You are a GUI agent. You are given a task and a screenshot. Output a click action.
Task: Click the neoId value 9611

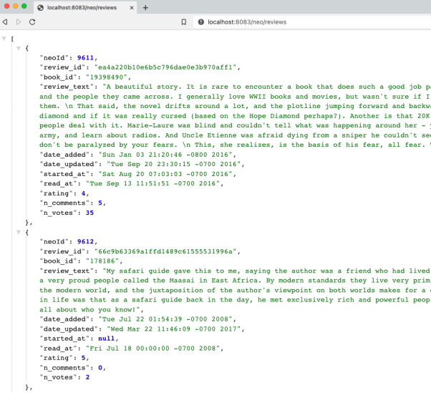coord(85,58)
